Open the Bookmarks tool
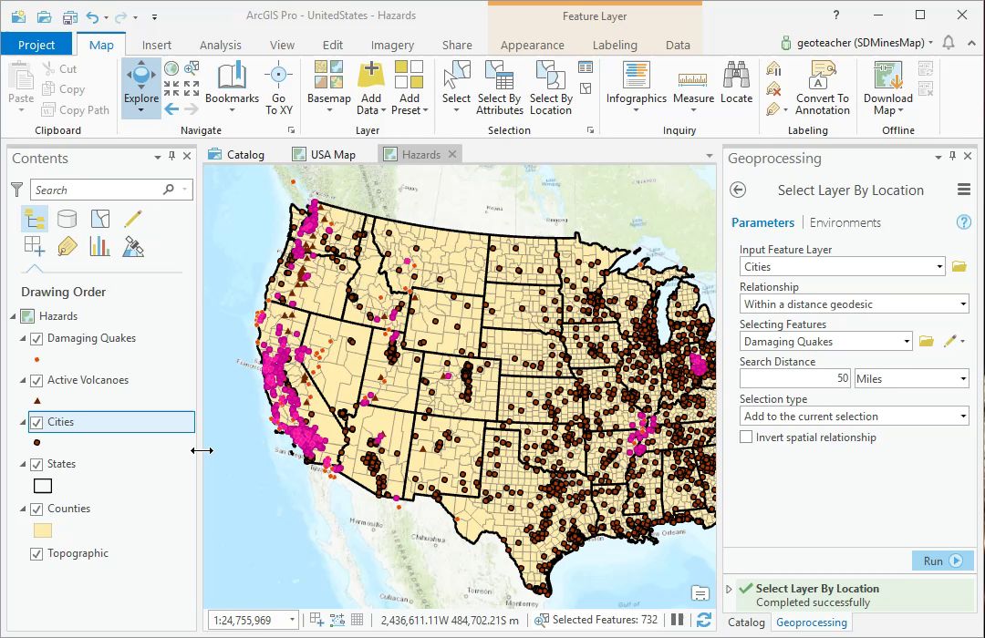Image resolution: width=985 pixels, height=638 pixels. coord(232,82)
